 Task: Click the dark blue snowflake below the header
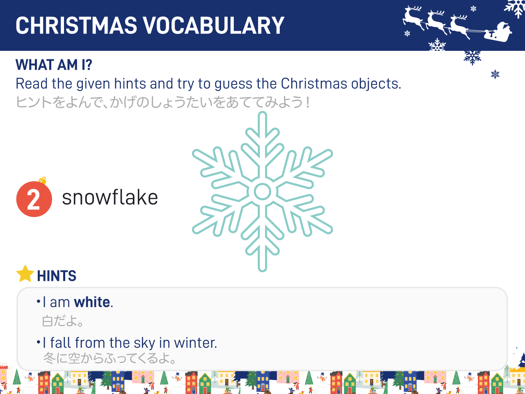pyautogui.click(x=472, y=57)
